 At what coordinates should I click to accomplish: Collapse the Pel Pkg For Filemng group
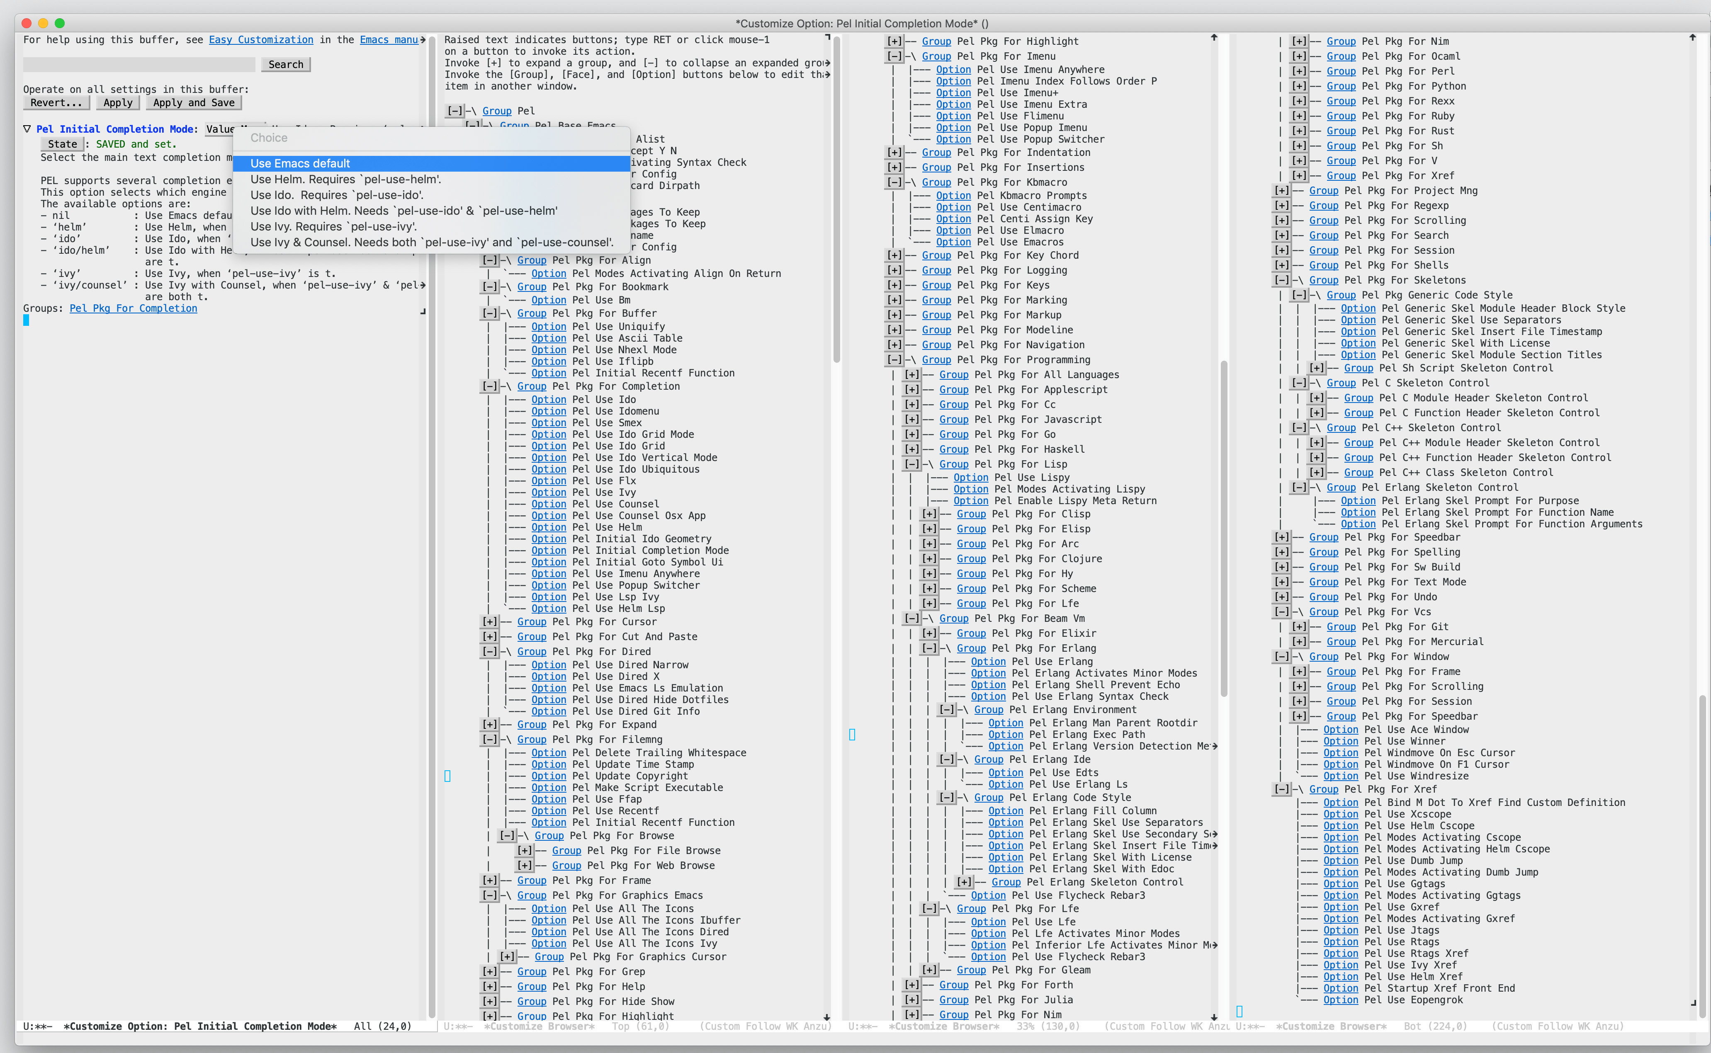(491, 740)
